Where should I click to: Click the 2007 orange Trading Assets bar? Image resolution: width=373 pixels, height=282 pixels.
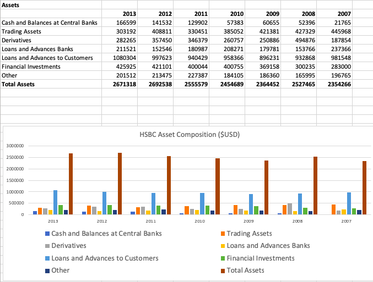pyautogui.click(x=333, y=209)
